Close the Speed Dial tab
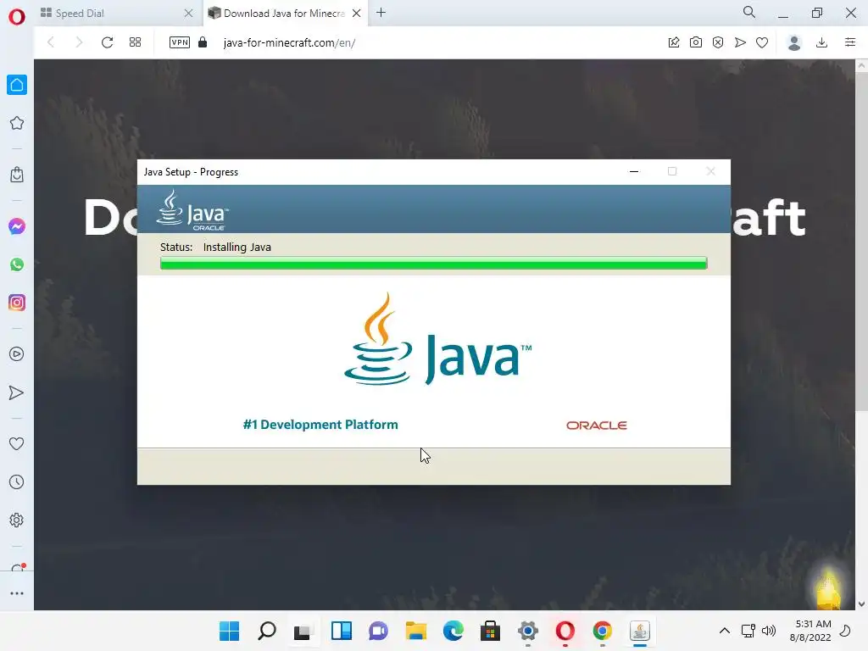 point(188,14)
